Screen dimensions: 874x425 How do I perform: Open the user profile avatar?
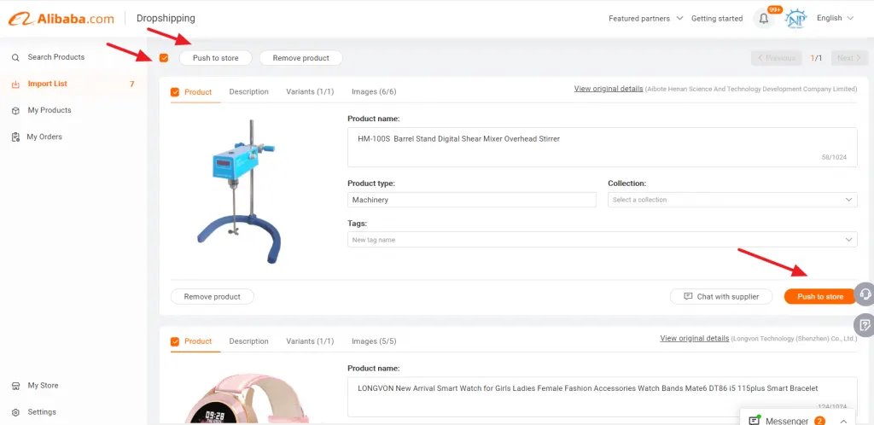coord(795,19)
